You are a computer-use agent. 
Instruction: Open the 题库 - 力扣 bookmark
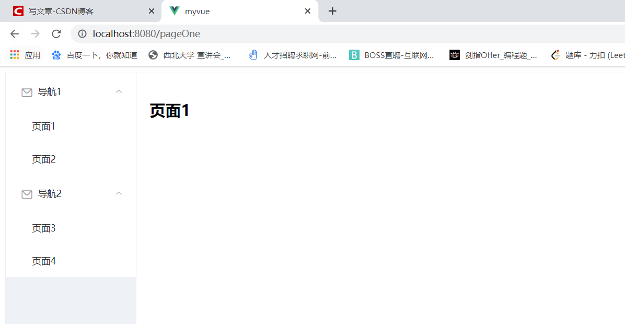click(x=587, y=55)
